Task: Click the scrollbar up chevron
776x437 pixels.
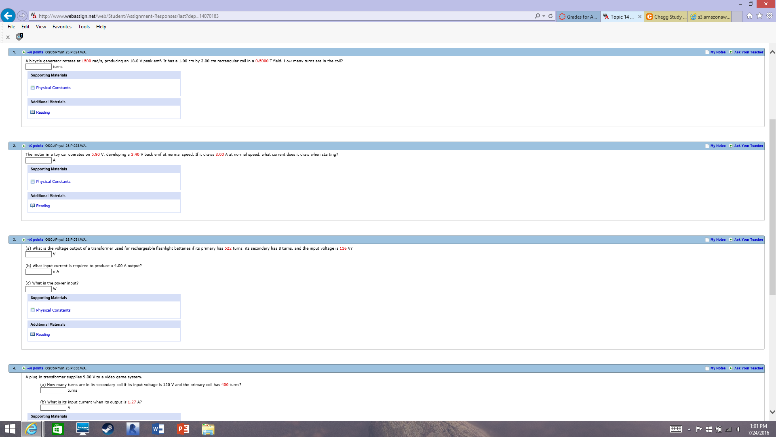Action: pyautogui.click(x=772, y=52)
